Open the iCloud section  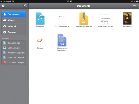point(14,20)
